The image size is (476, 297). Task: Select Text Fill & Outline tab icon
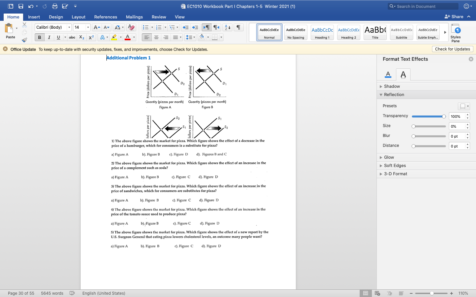388,75
